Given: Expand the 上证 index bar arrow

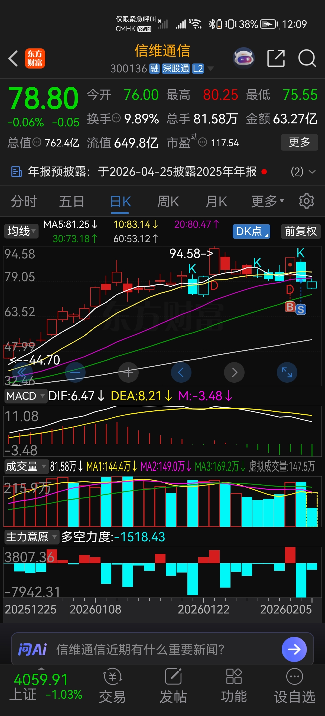Looking at the screenshot, I should 41,669.
